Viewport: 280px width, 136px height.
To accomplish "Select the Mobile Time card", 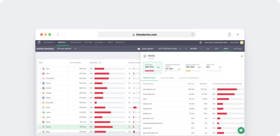I will 214,68.
